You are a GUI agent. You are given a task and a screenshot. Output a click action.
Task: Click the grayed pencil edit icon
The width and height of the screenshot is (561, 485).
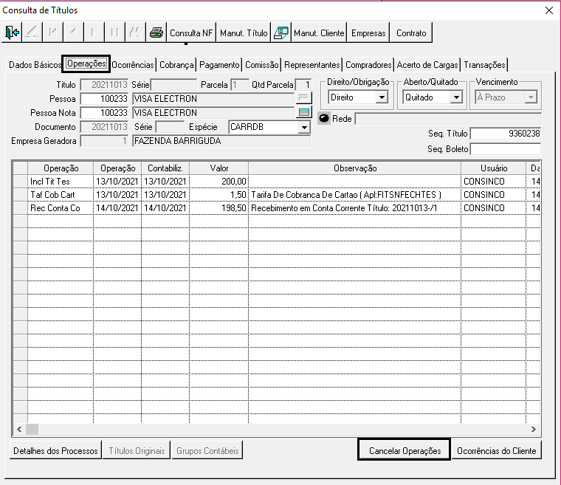click(x=32, y=32)
